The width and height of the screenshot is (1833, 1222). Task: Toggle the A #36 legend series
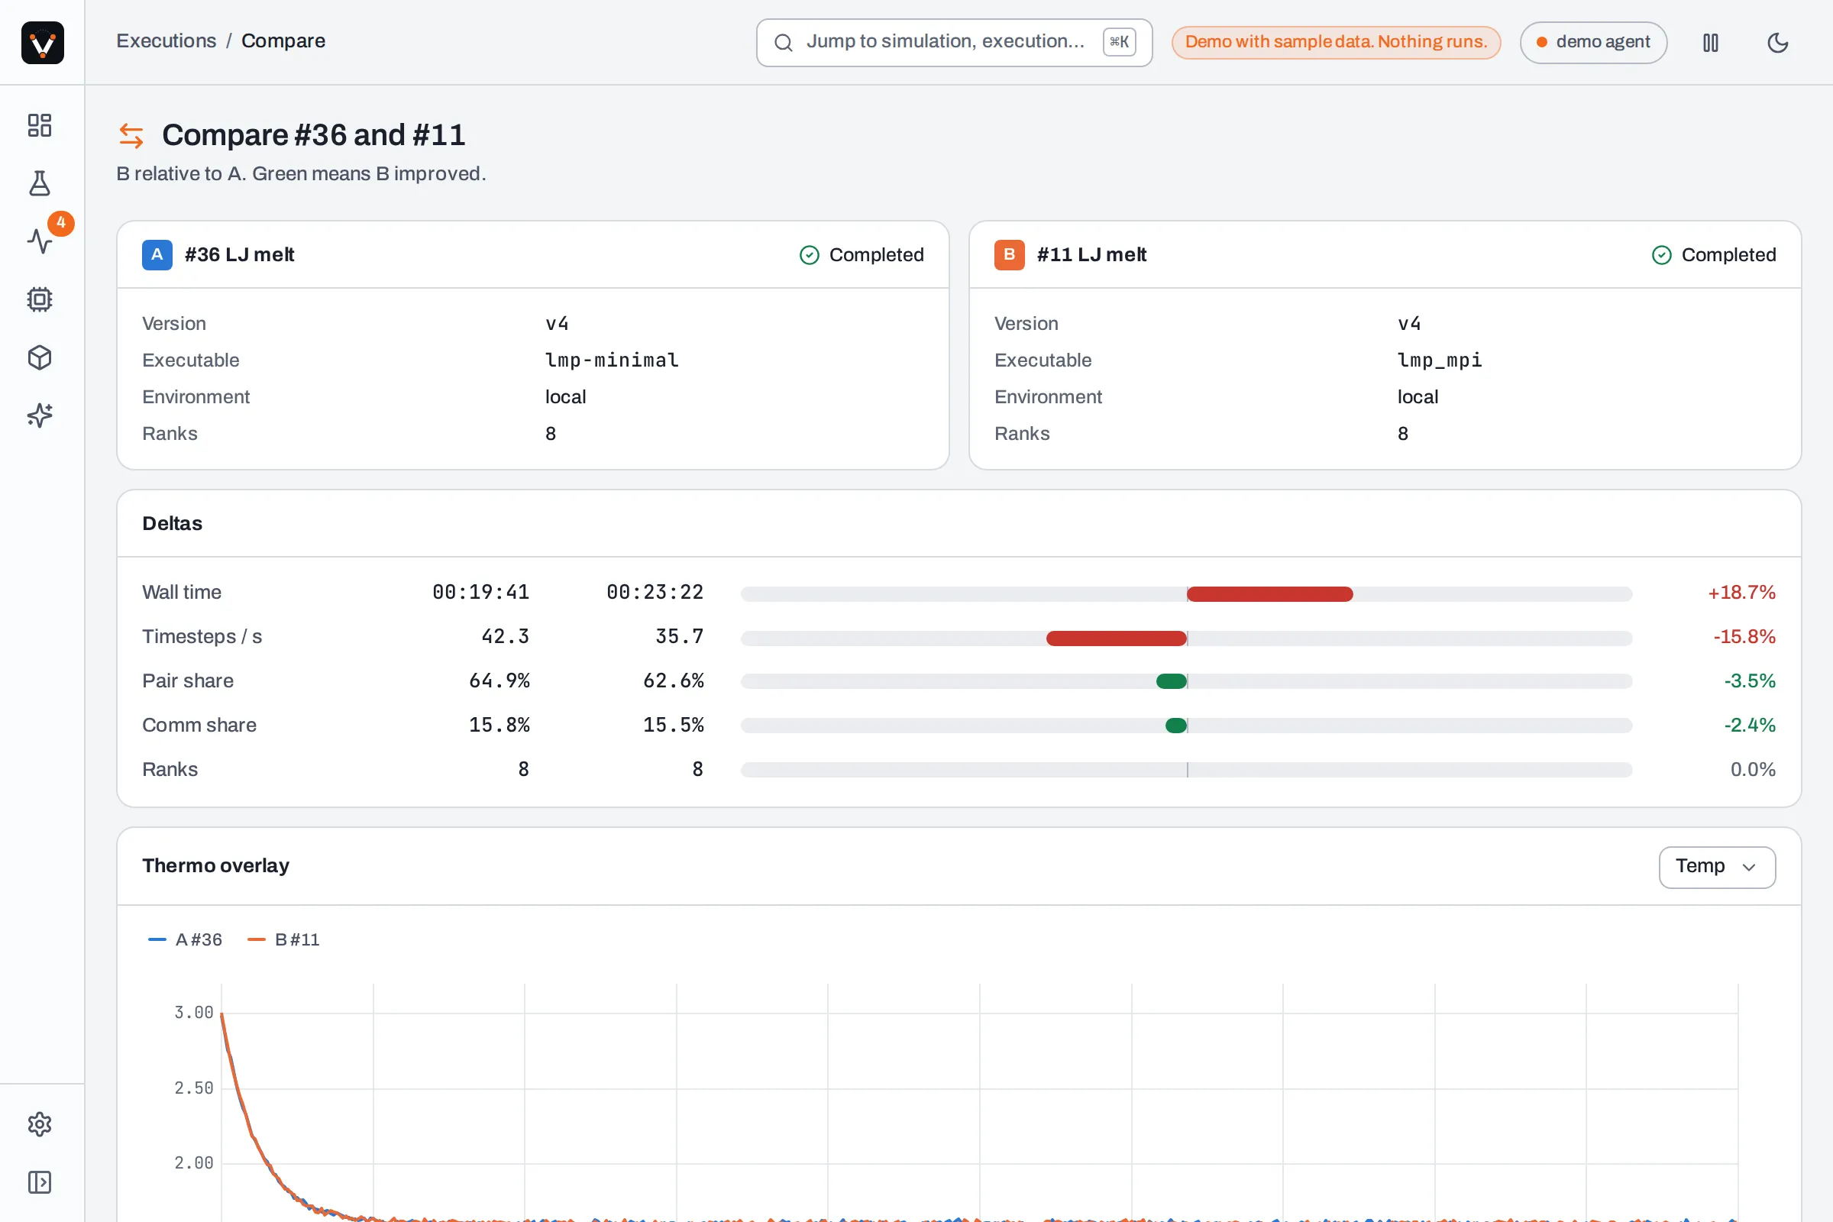pyautogui.click(x=186, y=939)
